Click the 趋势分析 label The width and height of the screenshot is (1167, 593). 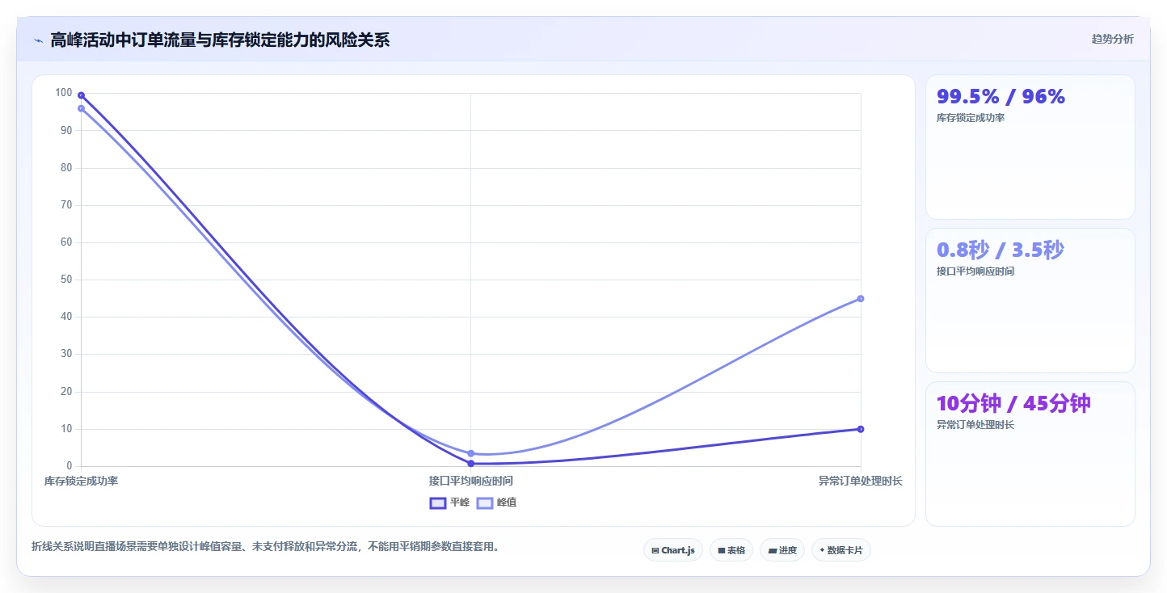(1112, 39)
